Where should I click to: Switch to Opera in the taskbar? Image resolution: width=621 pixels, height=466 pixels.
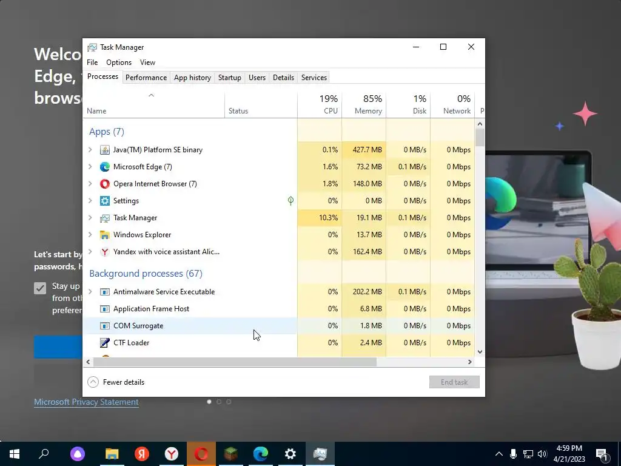point(201,454)
